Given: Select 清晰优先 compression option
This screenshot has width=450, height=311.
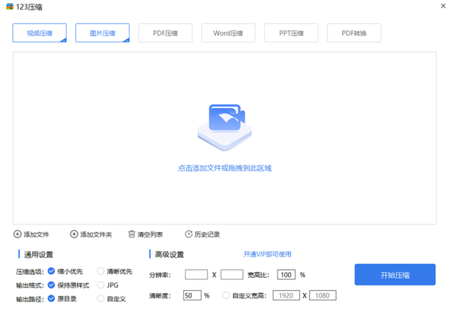Looking at the screenshot, I should click(x=101, y=271).
